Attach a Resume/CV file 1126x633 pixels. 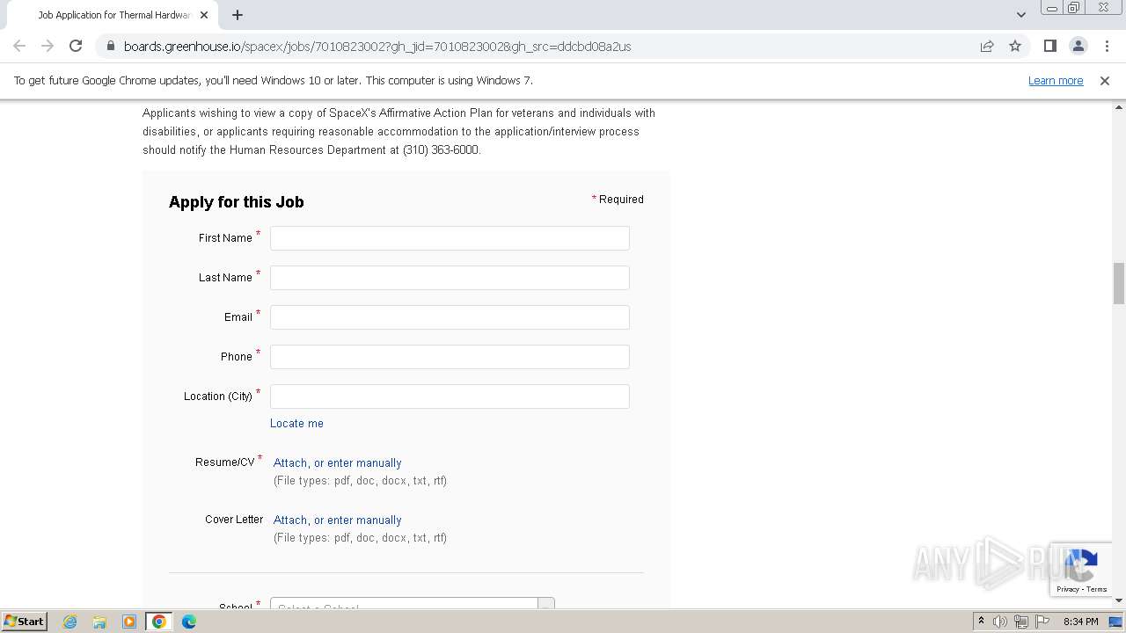(x=290, y=462)
